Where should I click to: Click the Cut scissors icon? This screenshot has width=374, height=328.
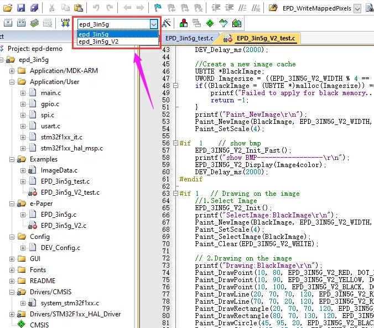pyautogui.click(x=51, y=8)
